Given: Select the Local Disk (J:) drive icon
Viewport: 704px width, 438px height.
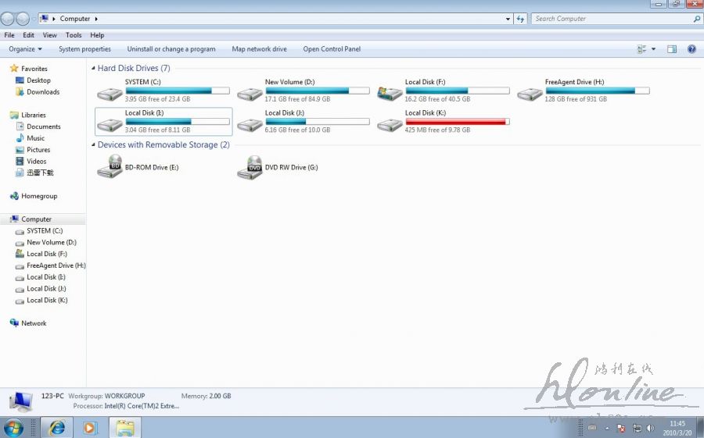Looking at the screenshot, I should 250,125.
